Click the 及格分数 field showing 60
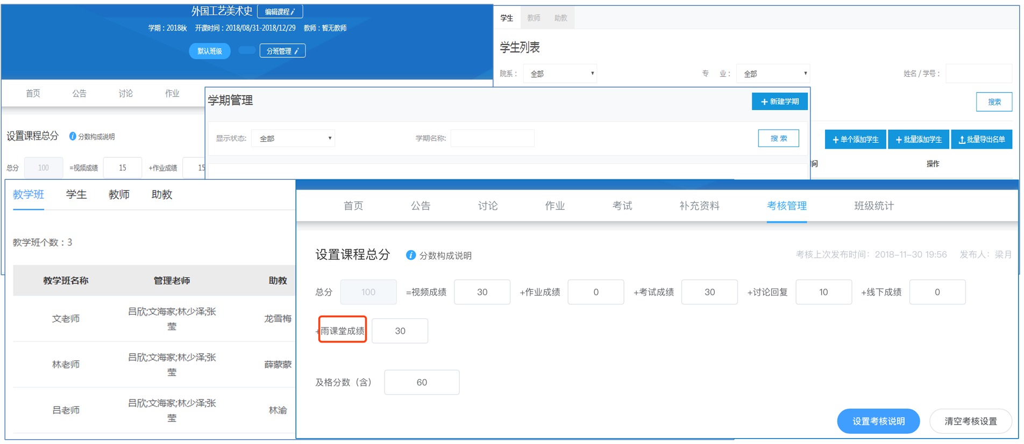 click(x=422, y=382)
